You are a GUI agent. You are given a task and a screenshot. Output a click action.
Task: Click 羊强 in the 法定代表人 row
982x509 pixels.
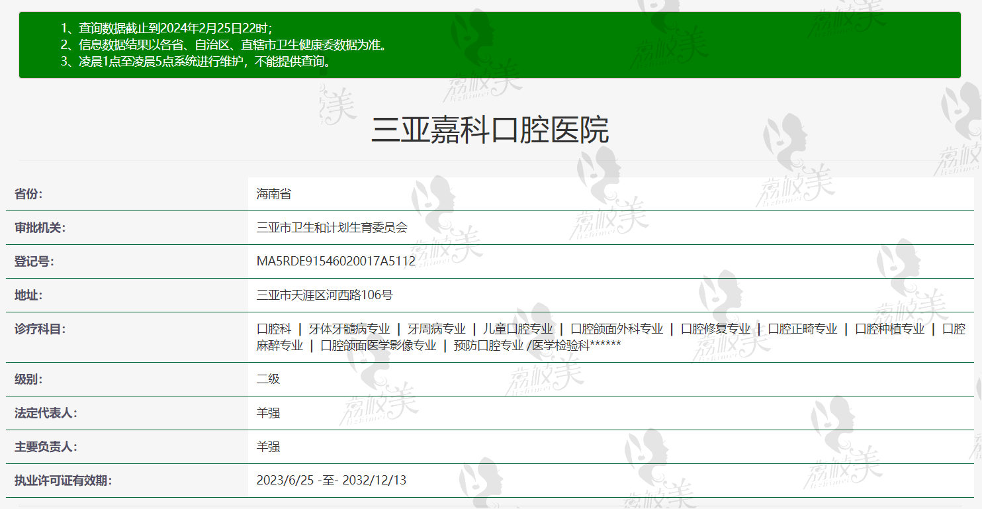268,413
